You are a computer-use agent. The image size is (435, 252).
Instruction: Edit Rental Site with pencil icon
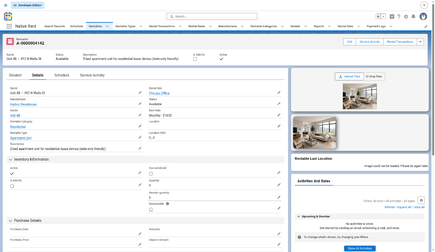click(279, 93)
